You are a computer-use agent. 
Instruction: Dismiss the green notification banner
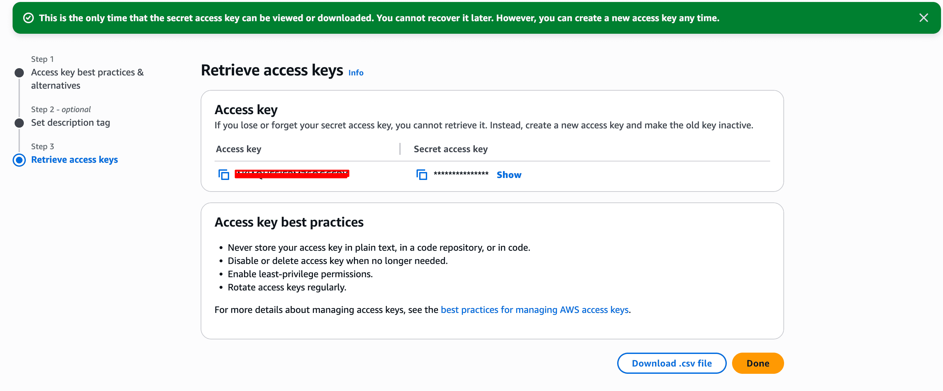923,18
